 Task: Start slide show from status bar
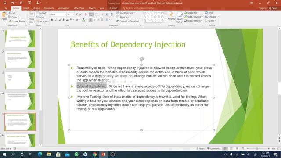tap(243, 148)
